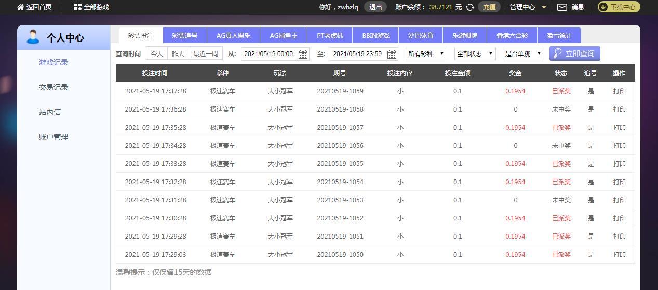This screenshot has width=658, height=290.
Task: Open the 消息 envelope icon
Action: (x=562, y=7)
